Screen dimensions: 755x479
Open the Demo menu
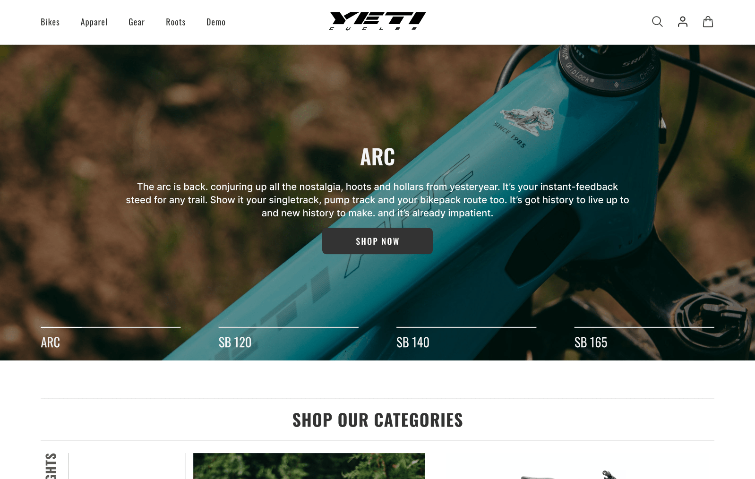coord(216,22)
